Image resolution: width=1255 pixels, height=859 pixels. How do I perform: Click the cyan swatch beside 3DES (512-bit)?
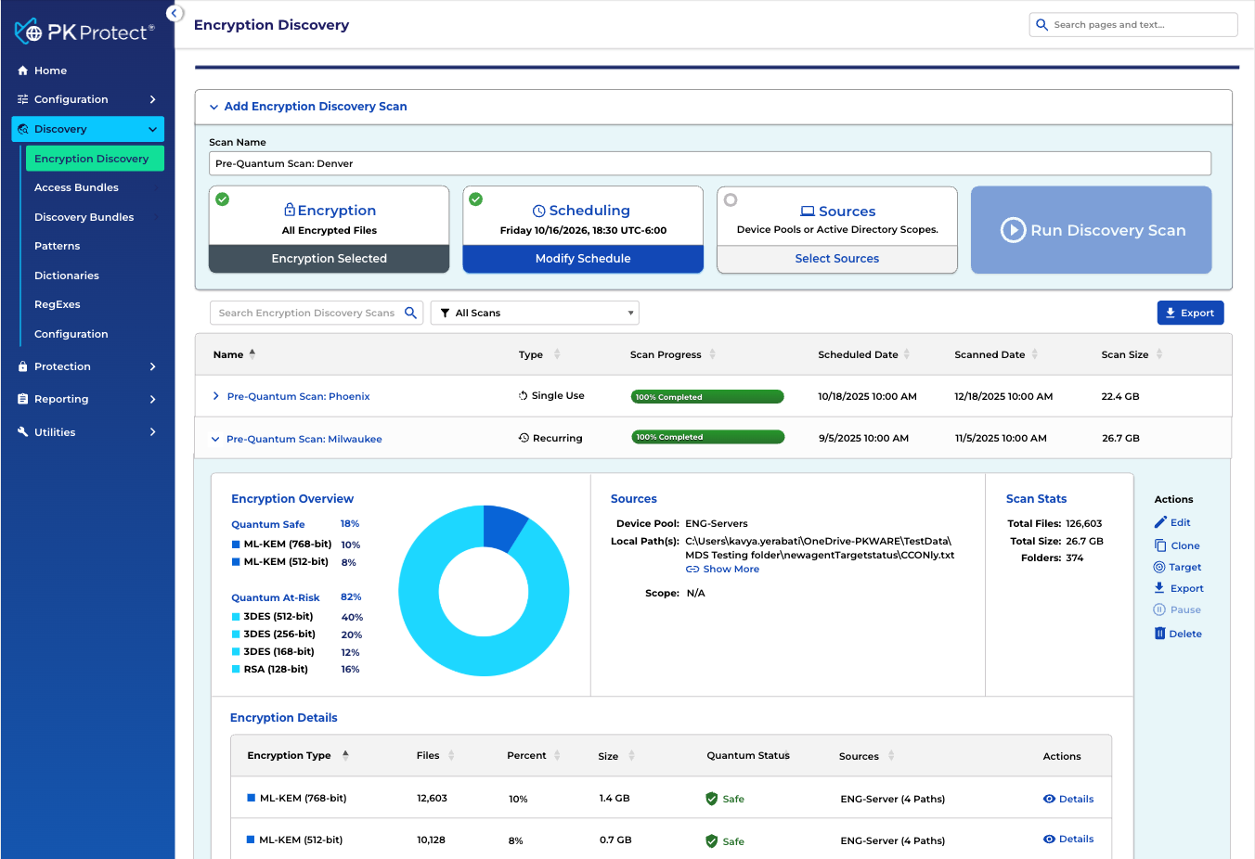tap(236, 617)
